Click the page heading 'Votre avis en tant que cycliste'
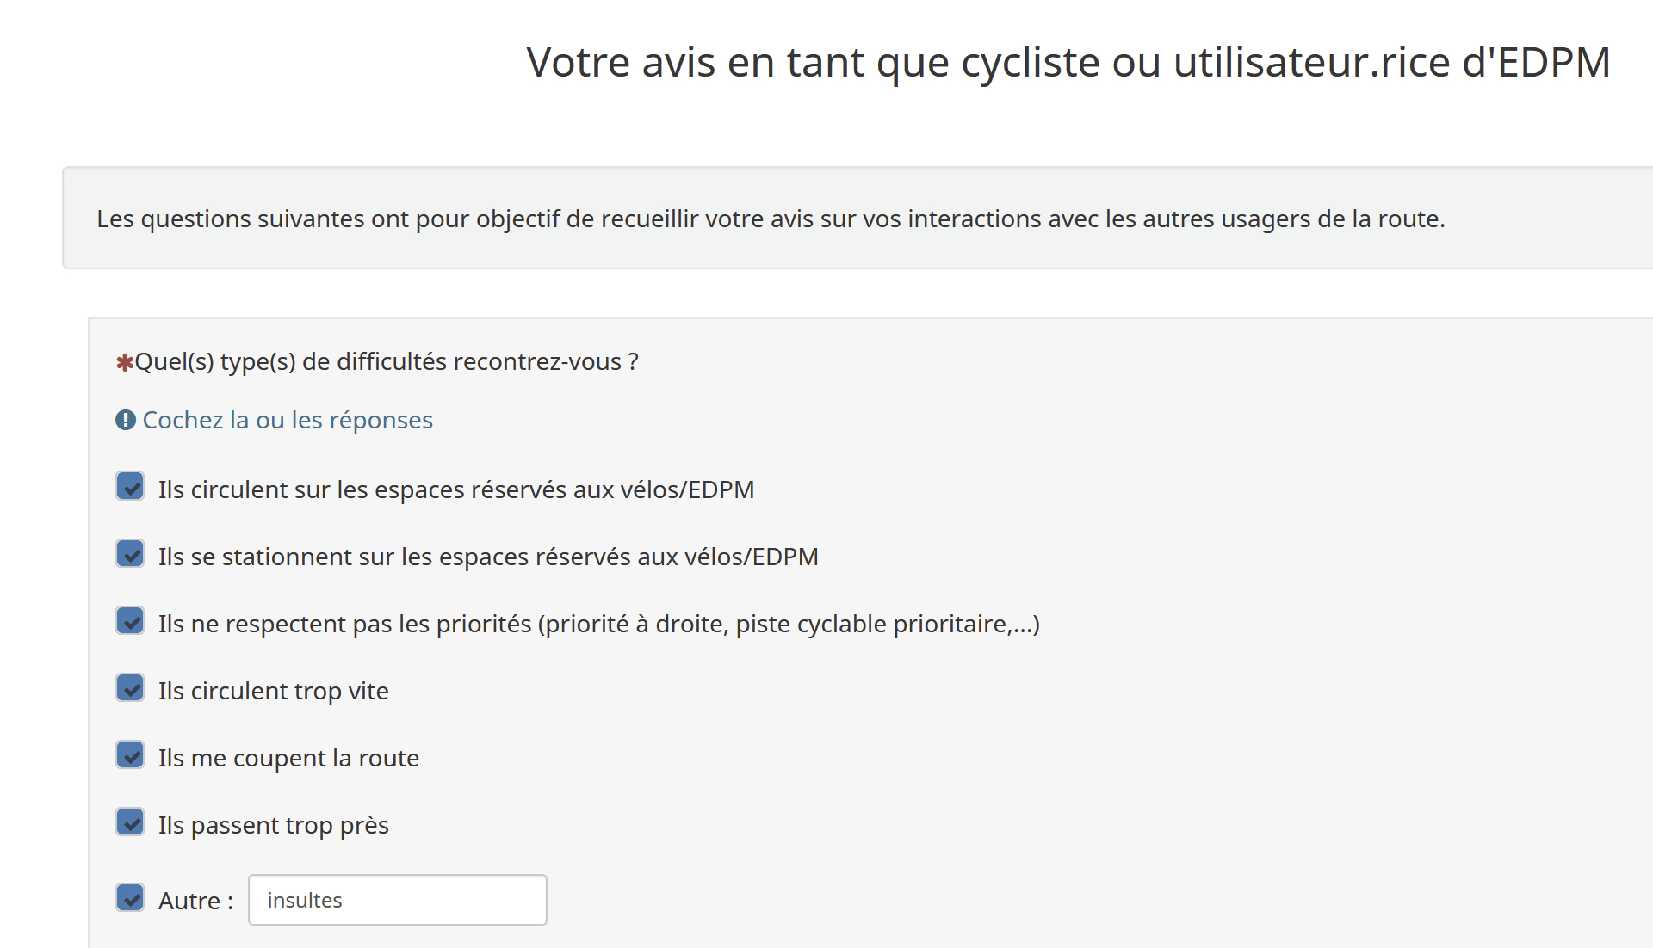This screenshot has width=1653, height=948. point(1068,62)
